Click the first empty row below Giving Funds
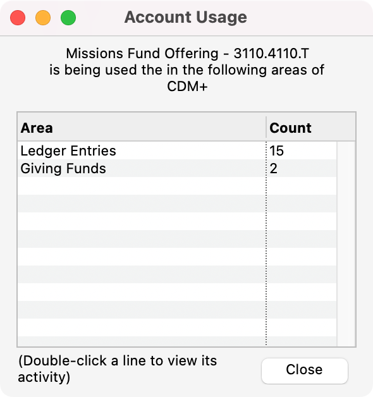 (177, 186)
